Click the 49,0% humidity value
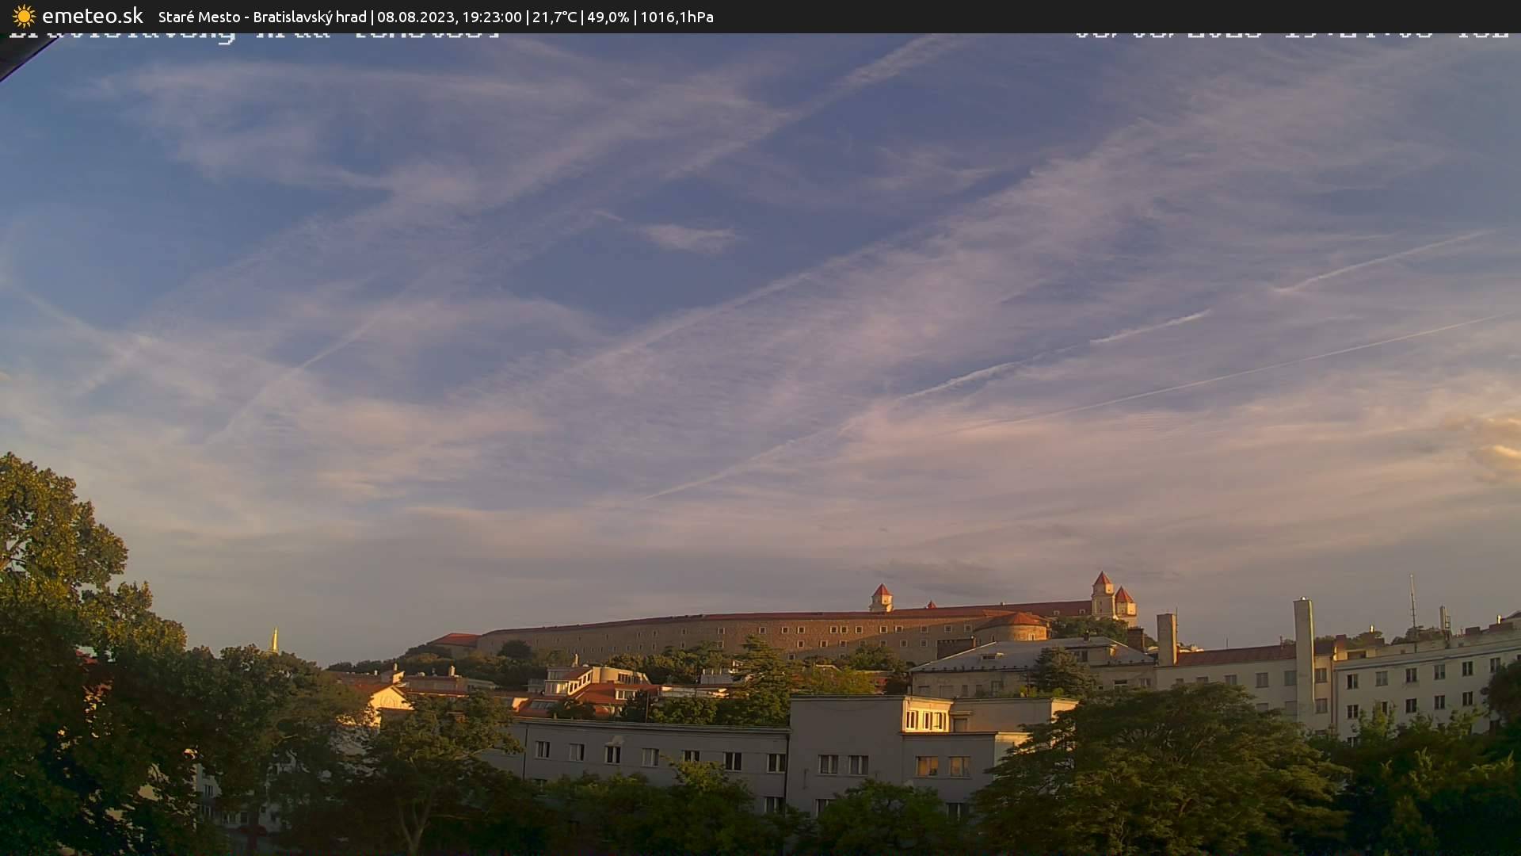 click(608, 16)
